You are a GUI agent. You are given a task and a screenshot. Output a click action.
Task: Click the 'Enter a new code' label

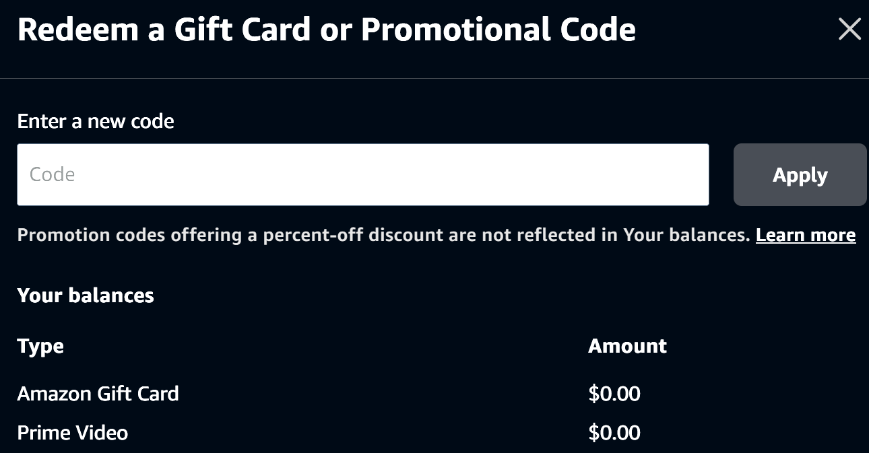pyautogui.click(x=96, y=121)
